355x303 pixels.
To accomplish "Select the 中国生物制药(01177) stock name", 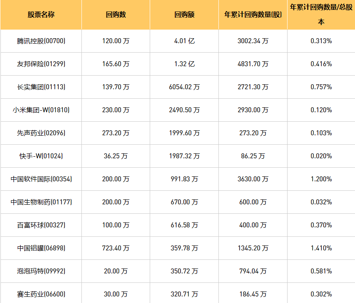I will (41, 202).
